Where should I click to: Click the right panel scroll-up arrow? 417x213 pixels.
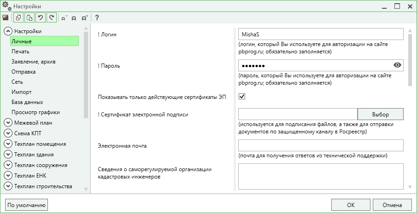410,30
